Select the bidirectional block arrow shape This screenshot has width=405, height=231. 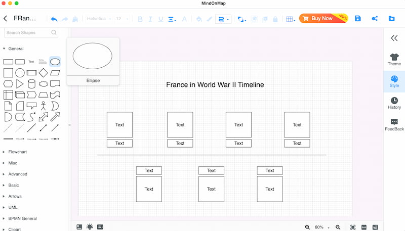[43, 117]
